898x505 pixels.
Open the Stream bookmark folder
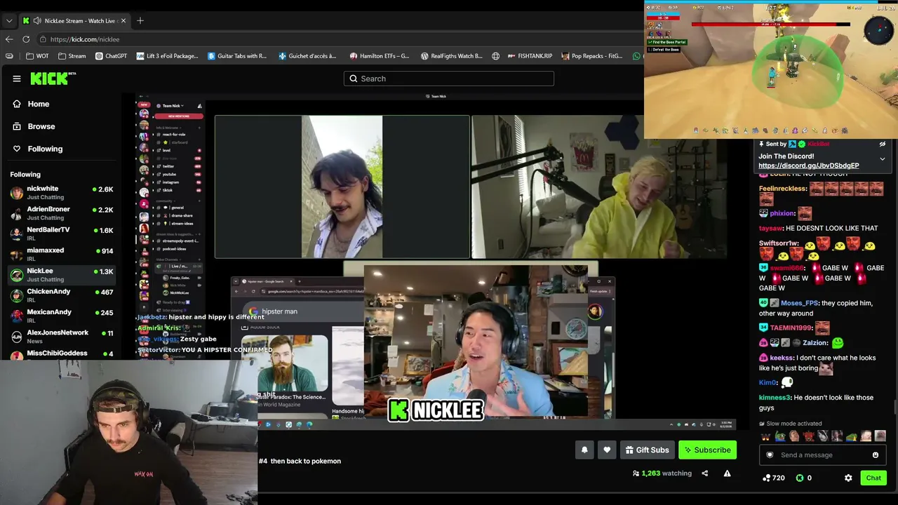click(x=72, y=56)
